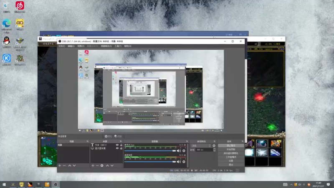This screenshot has width=334, height=188.
Task: Add a new source with the Sources plus icon
Action: [93, 165]
